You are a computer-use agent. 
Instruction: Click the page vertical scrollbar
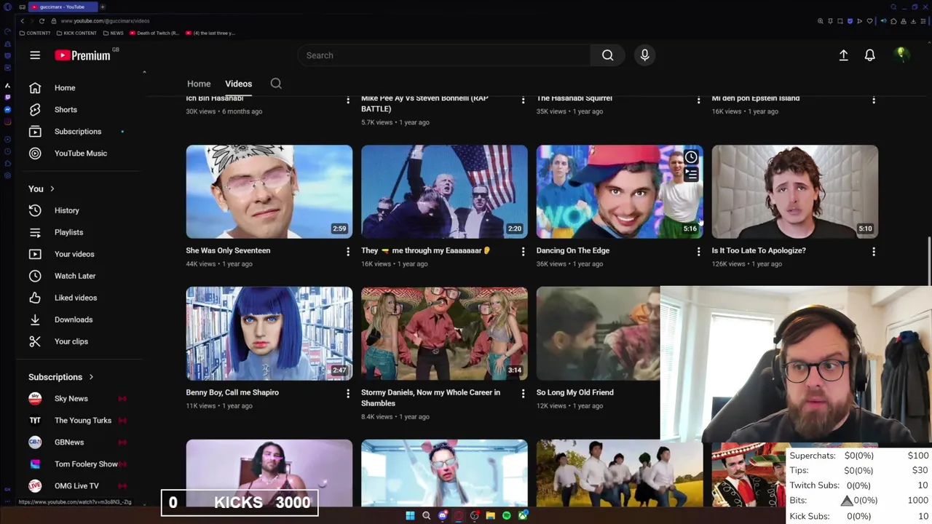click(x=928, y=262)
